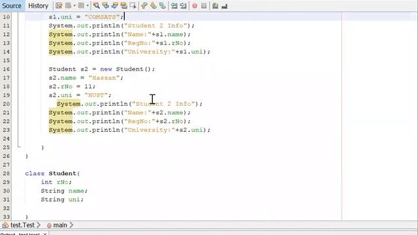Toggle Highlight Search icon

[124, 6]
